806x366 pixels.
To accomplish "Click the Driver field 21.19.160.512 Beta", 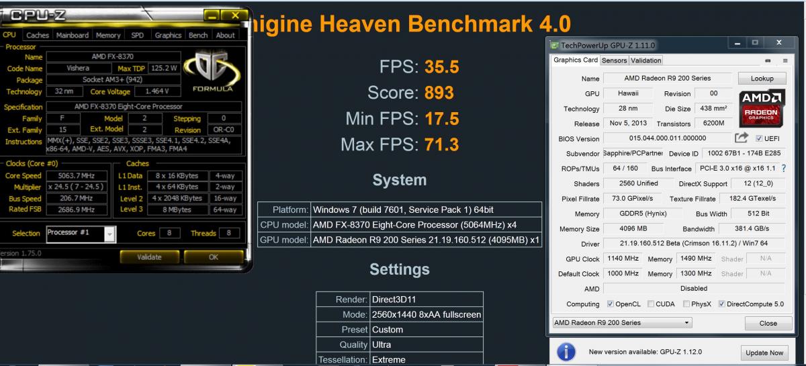I will point(695,244).
